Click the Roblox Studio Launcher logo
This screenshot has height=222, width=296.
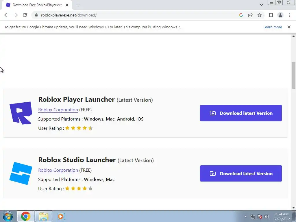click(x=21, y=173)
